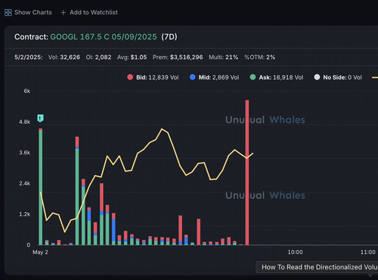Click the 1.2k y-axis label
Screen dimensions: 378x280
[x=24, y=214]
